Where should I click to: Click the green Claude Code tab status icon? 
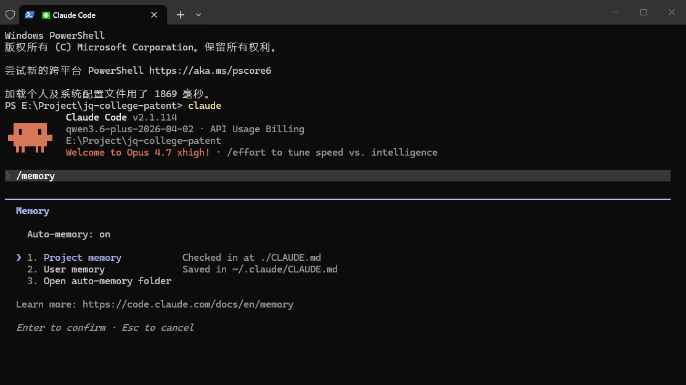pos(46,15)
